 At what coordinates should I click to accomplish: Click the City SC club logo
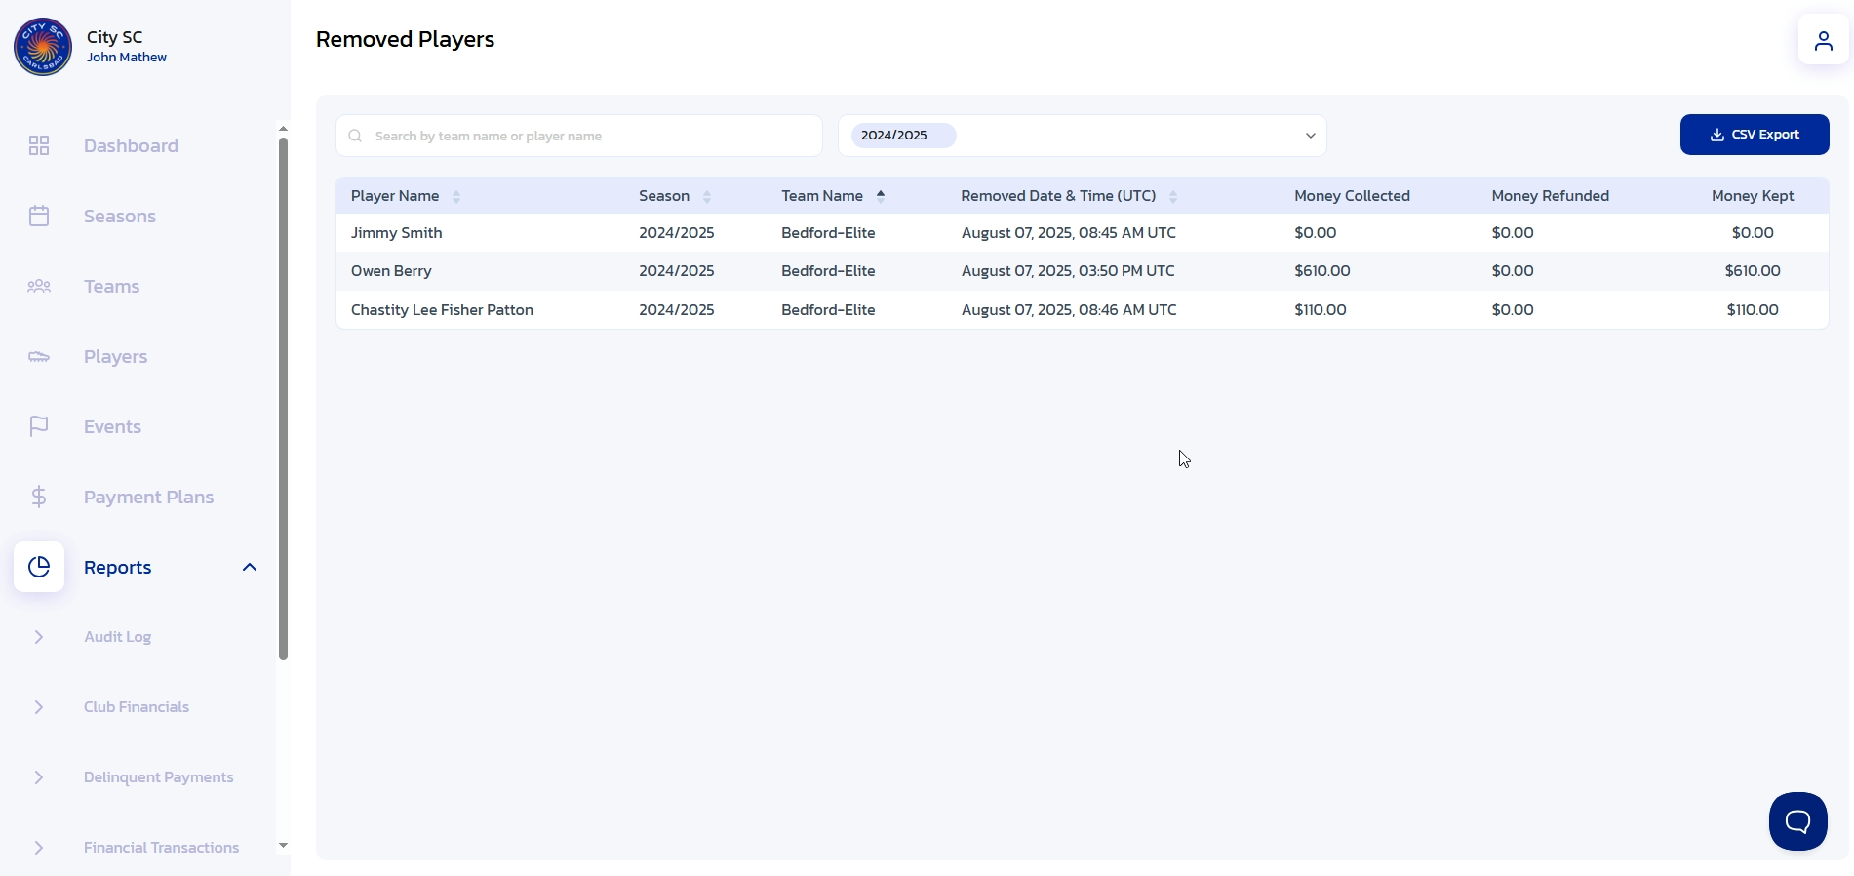pos(43,46)
